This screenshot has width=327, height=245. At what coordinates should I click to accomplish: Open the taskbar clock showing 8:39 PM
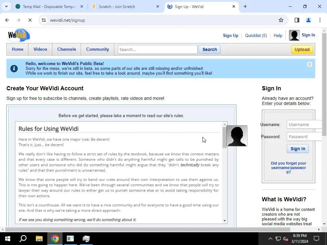coord(300,239)
